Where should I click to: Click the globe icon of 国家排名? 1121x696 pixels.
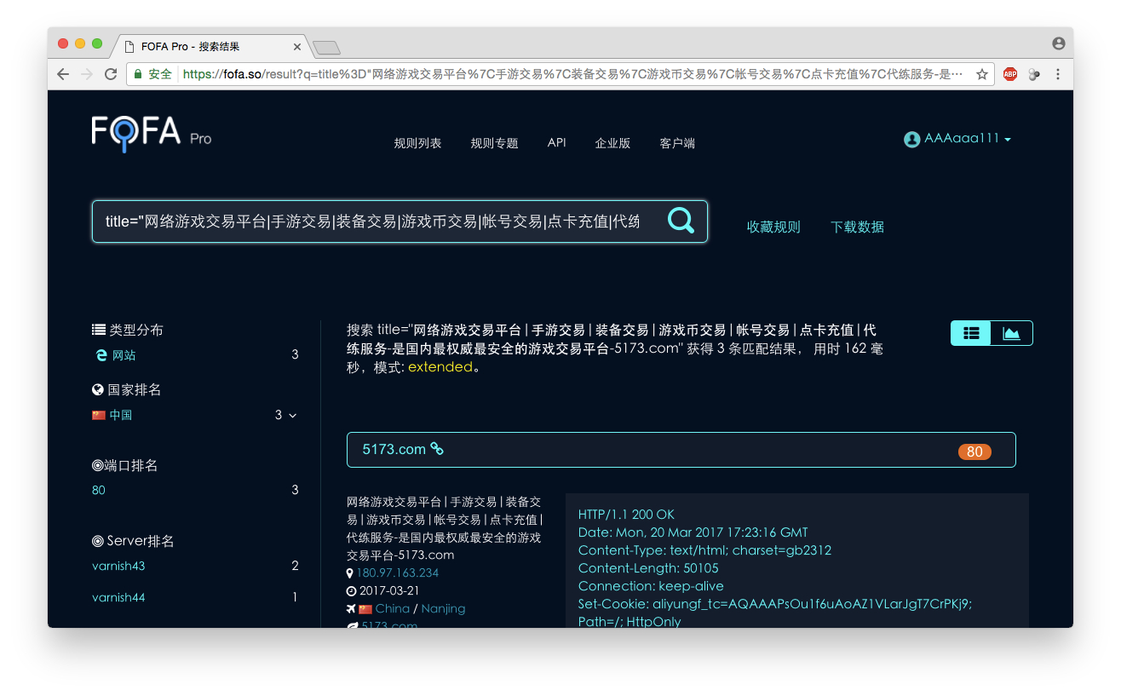coord(98,390)
